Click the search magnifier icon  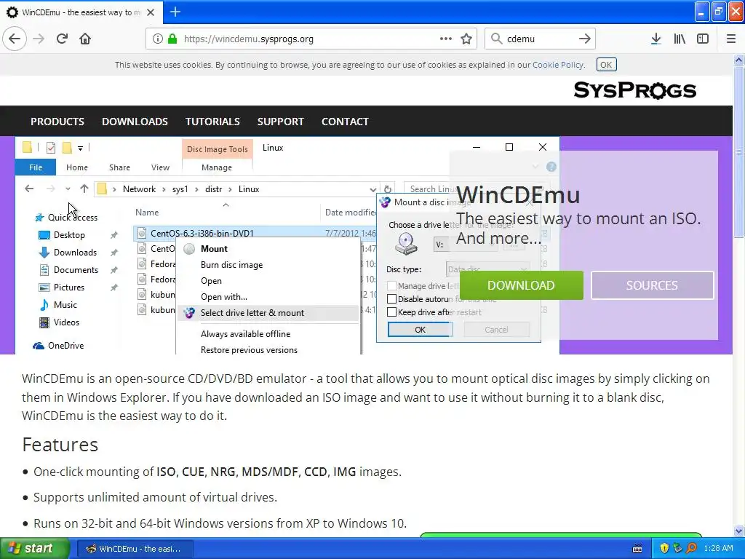tap(496, 39)
